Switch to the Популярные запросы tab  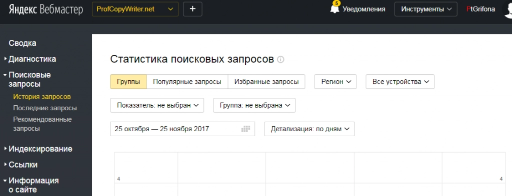pos(187,82)
